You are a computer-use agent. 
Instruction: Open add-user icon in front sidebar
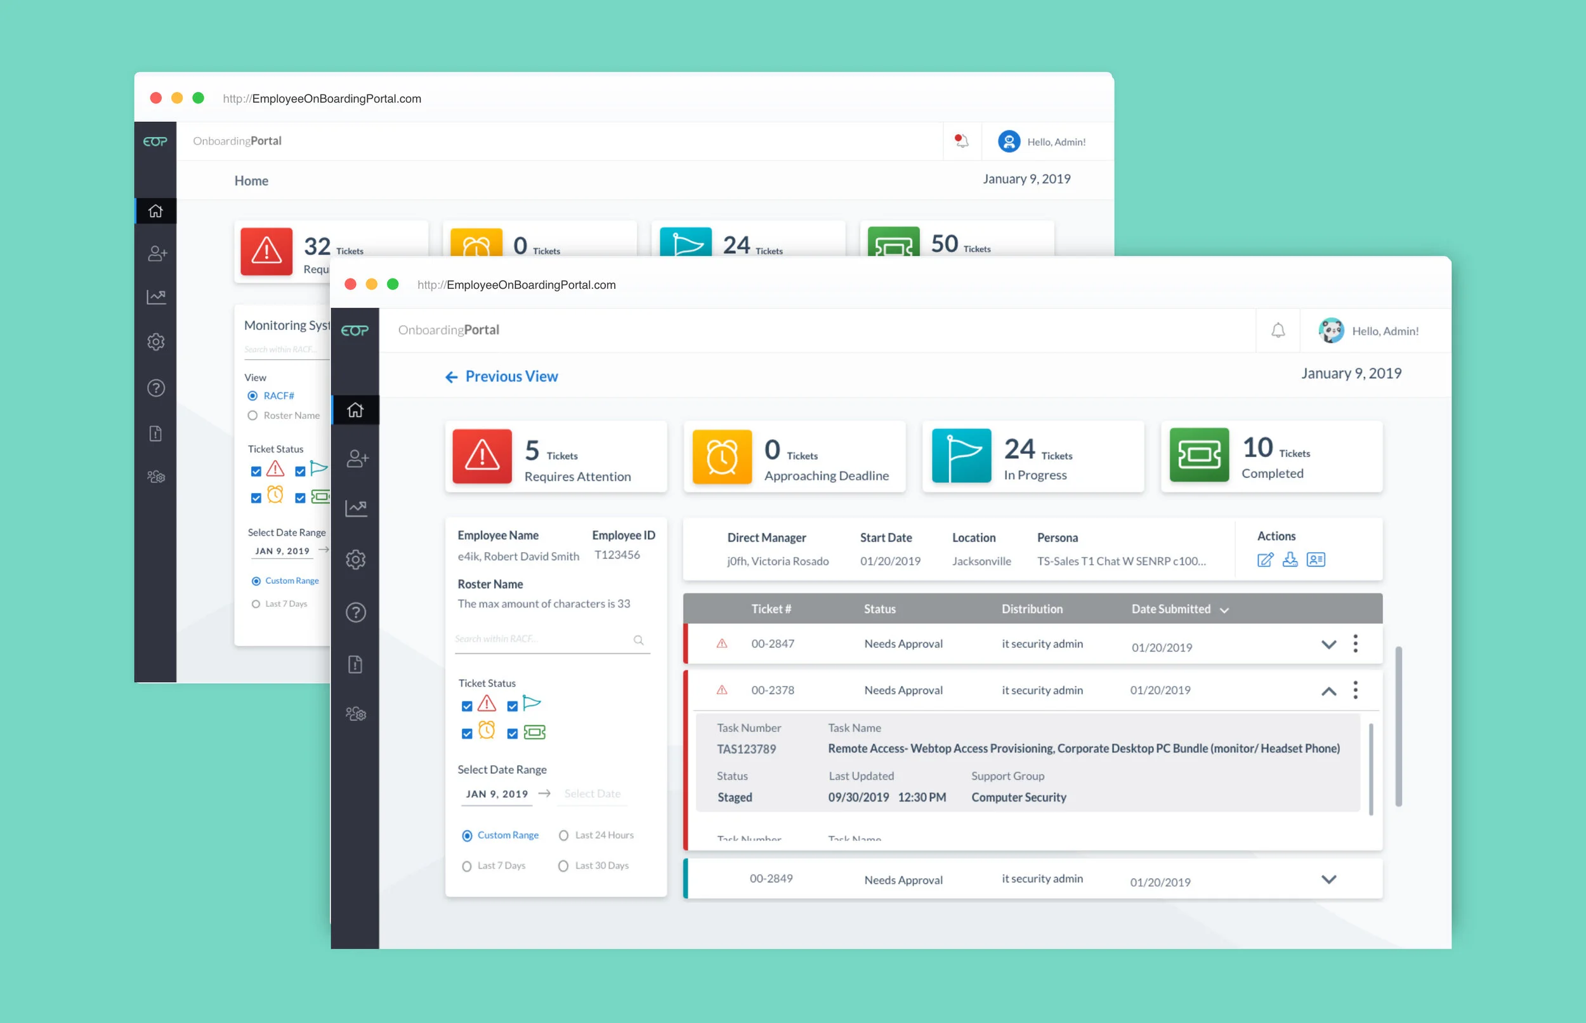357,458
